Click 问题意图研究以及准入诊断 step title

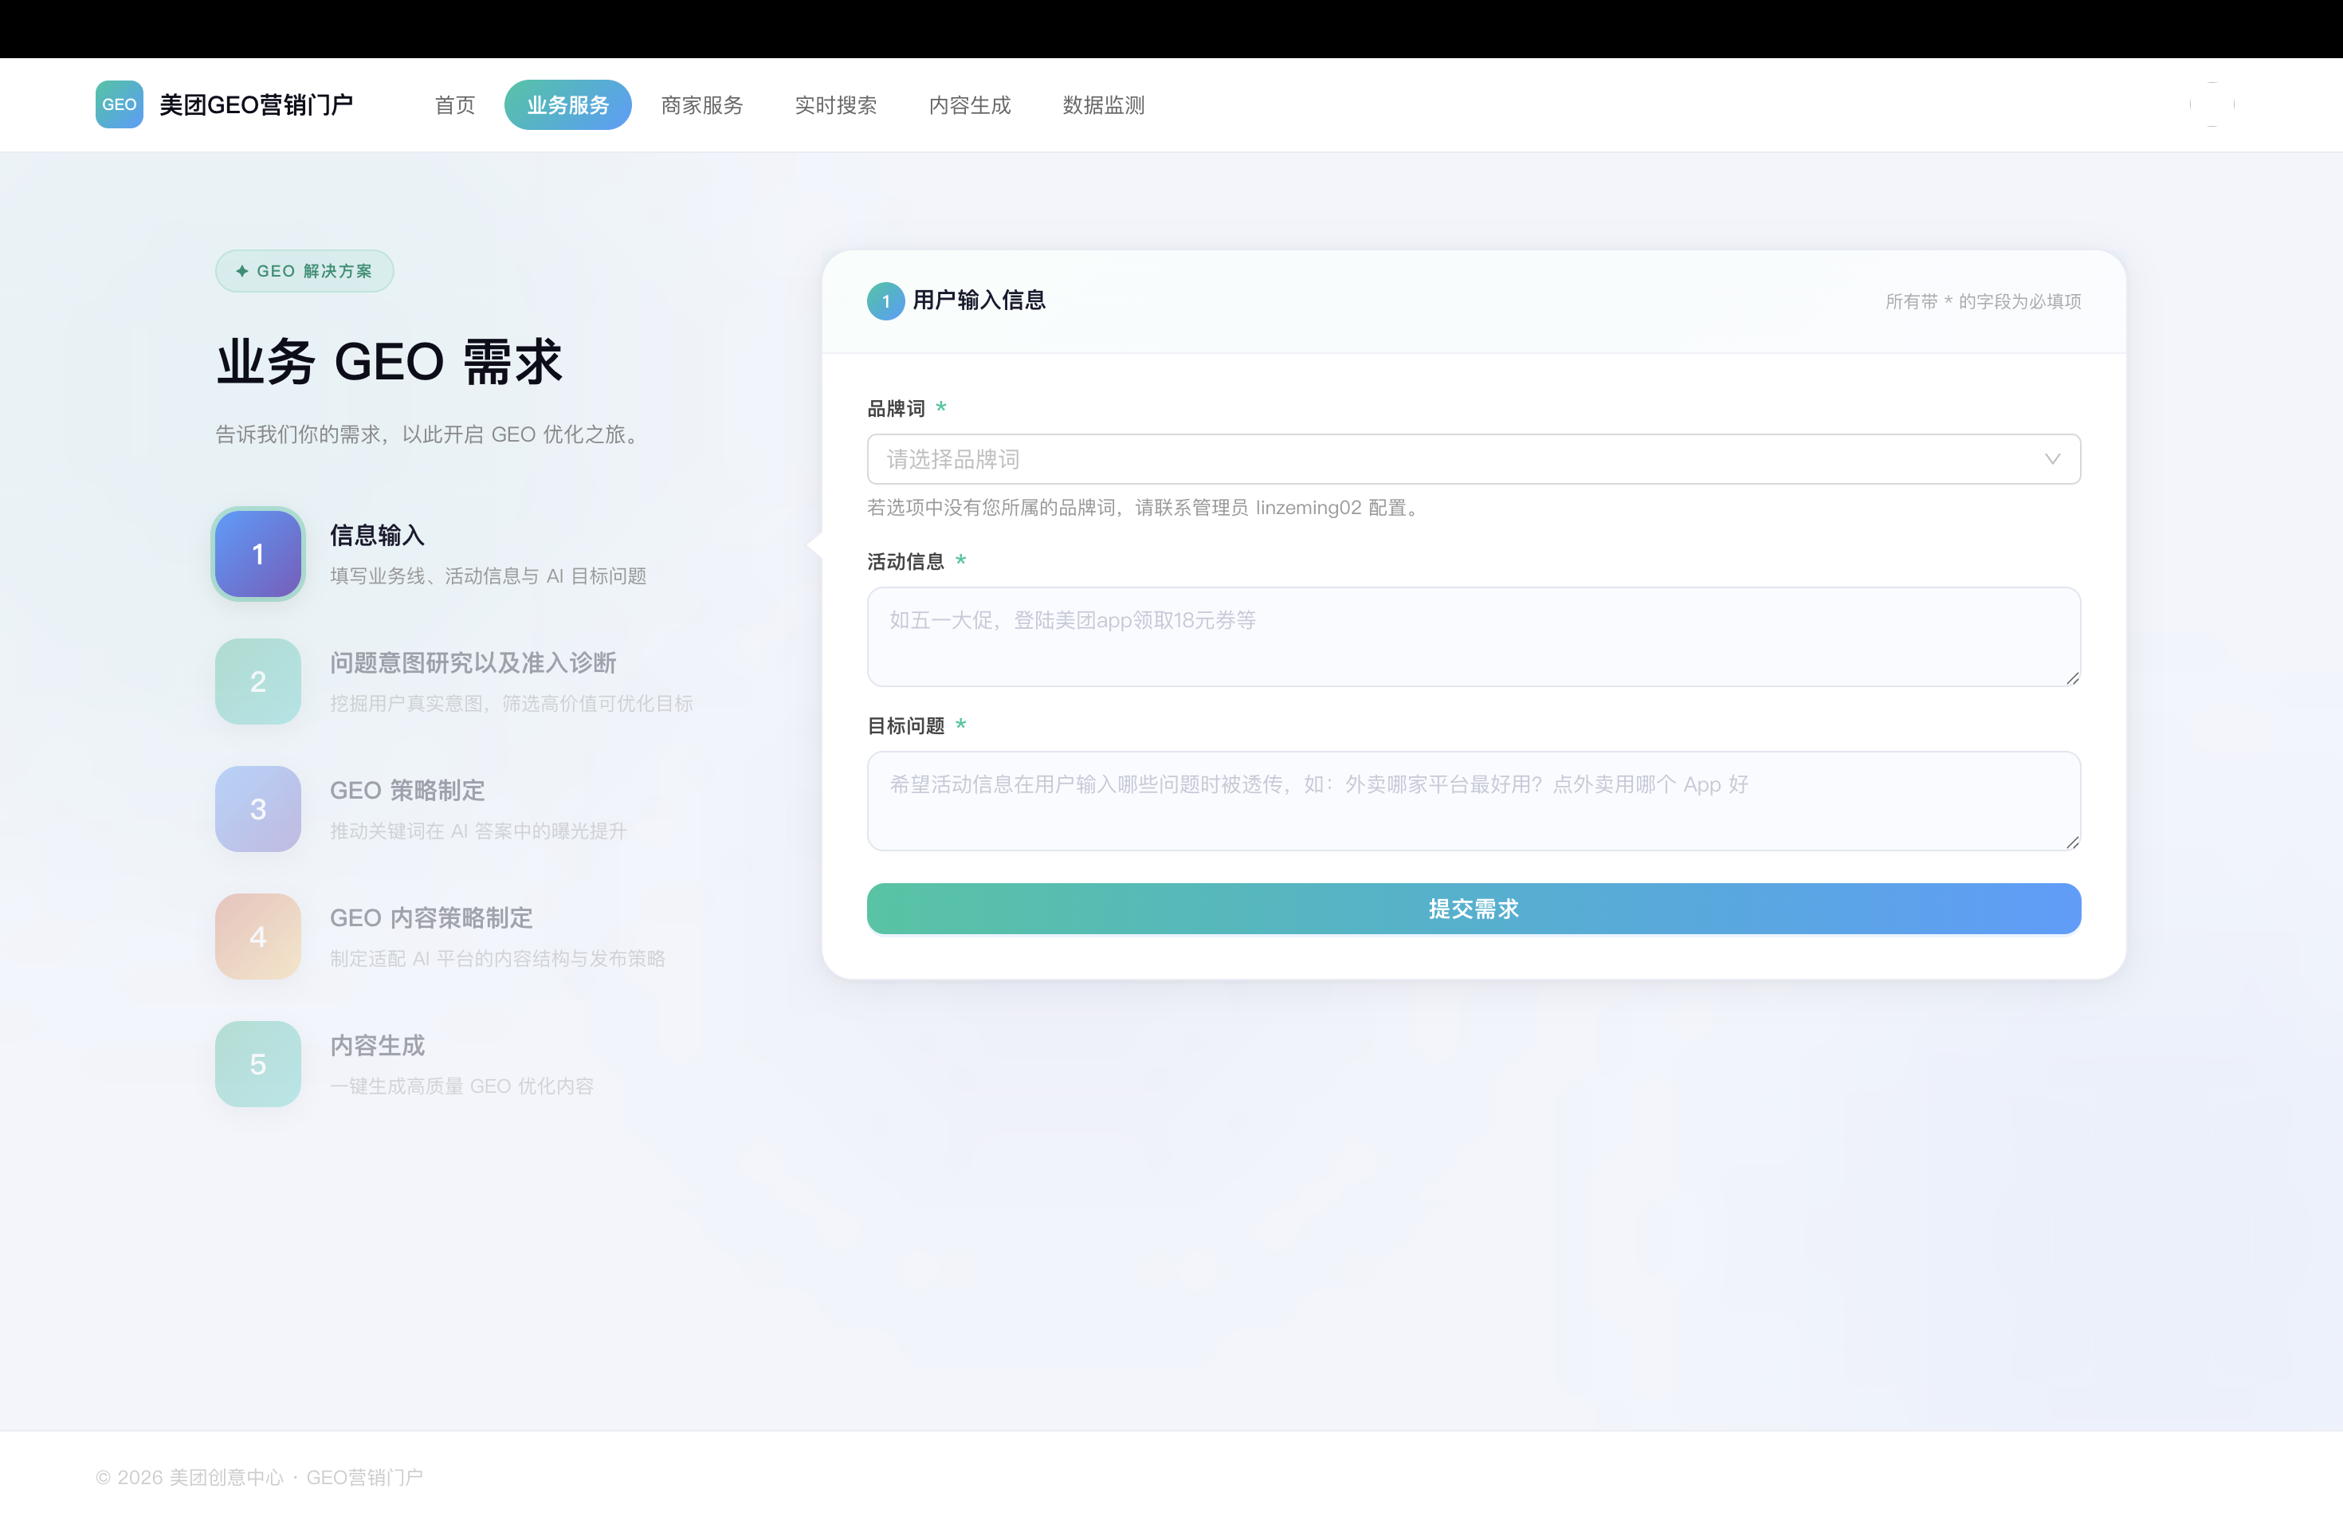473,662
